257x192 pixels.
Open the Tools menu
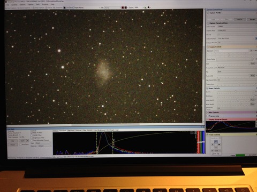click(37, 4)
